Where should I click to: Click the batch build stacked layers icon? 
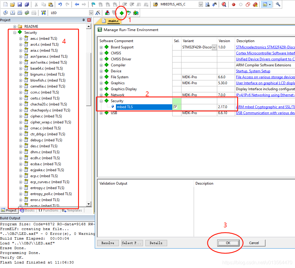27,13
